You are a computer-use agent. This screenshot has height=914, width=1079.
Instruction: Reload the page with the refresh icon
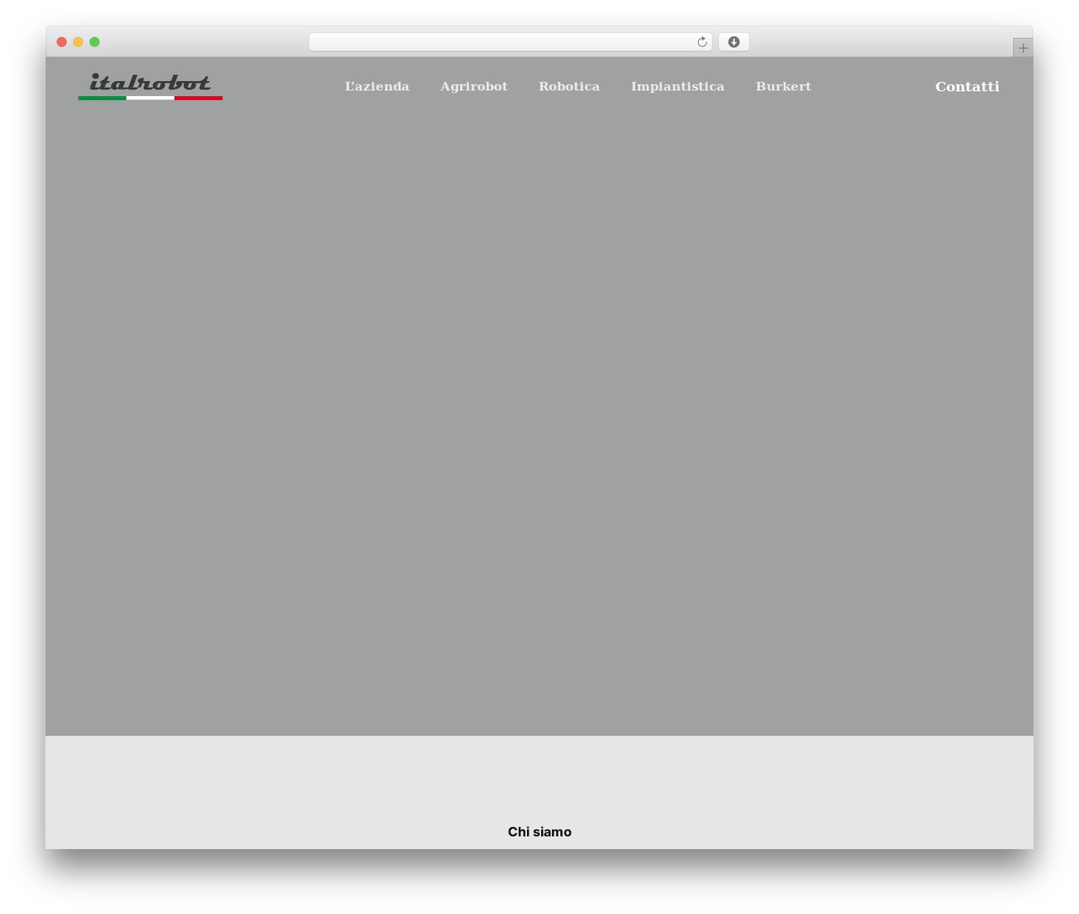(701, 42)
